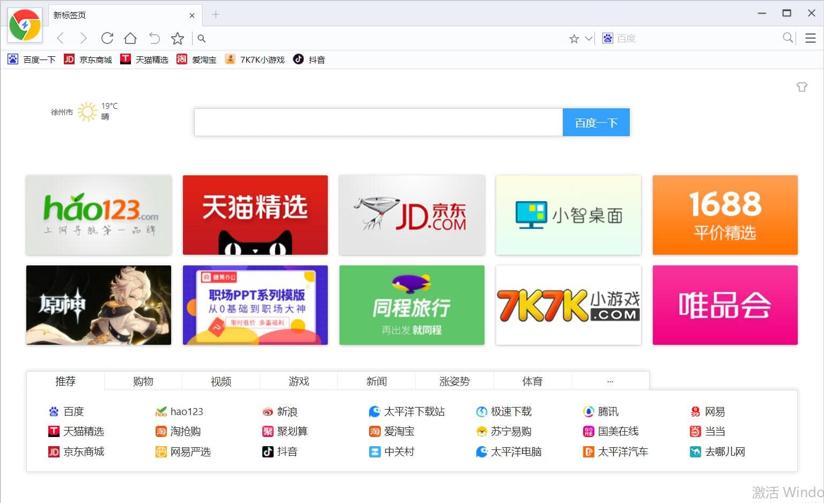Image resolution: width=824 pixels, height=503 pixels.
Task: Open the 7K7K小游戏 tile
Action: 569,305
